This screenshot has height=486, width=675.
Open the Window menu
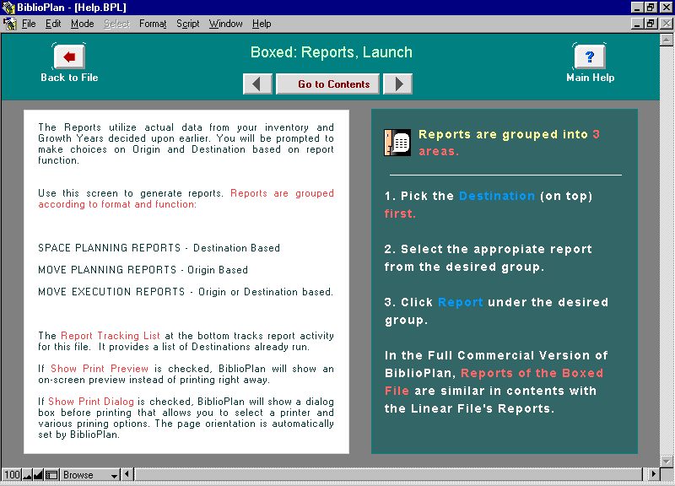pos(225,24)
